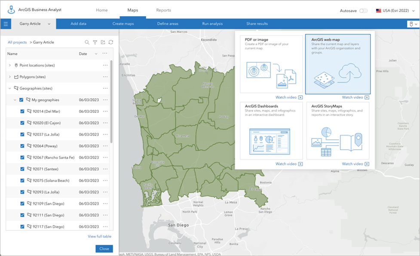Open the Share results menu
420x256 pixels.
pyautogui.click(x=257, y=24)
